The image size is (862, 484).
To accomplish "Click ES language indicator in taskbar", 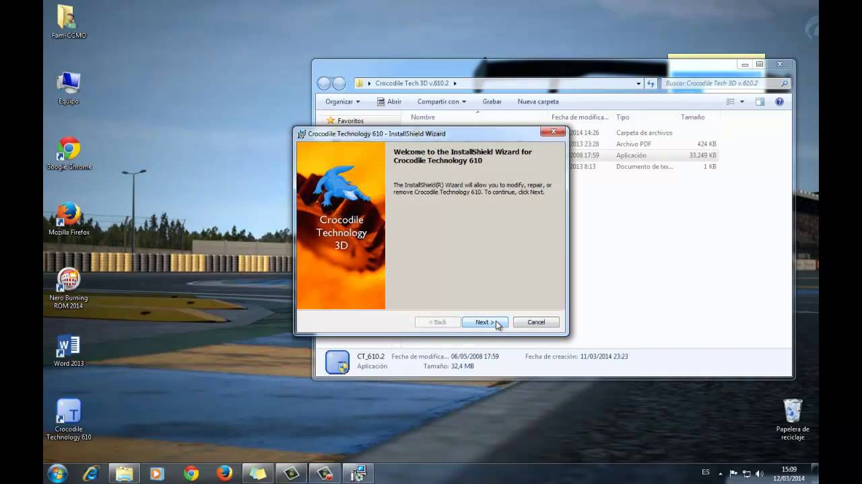I will tap(706, 473).
